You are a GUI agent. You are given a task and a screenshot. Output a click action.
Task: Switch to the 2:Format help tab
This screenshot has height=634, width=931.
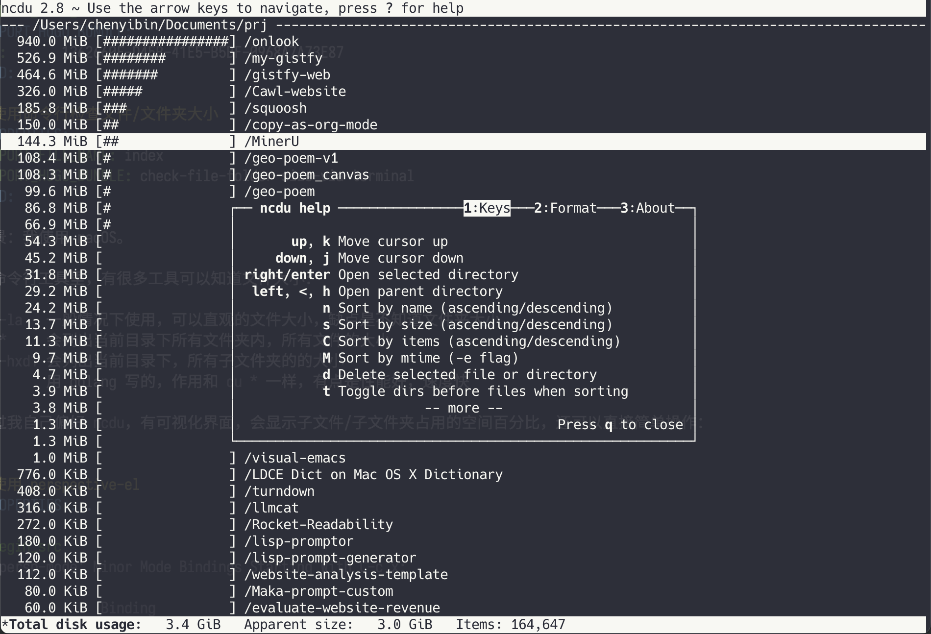tap(565, 208)
